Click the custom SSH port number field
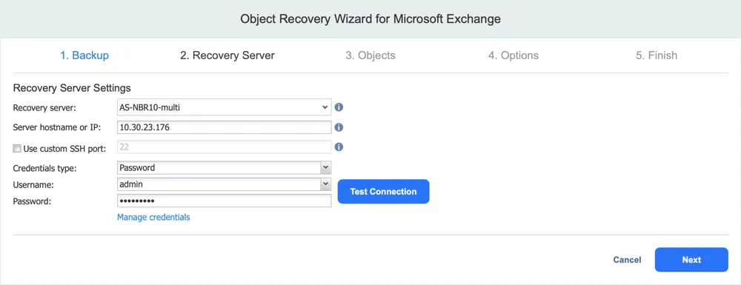The width and height of the screenshot is (741, 285). tap(224, 147)
